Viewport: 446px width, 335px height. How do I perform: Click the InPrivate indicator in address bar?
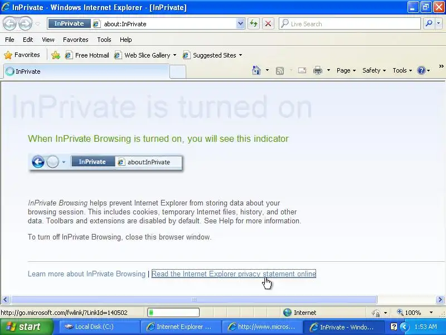click(69, 23)
